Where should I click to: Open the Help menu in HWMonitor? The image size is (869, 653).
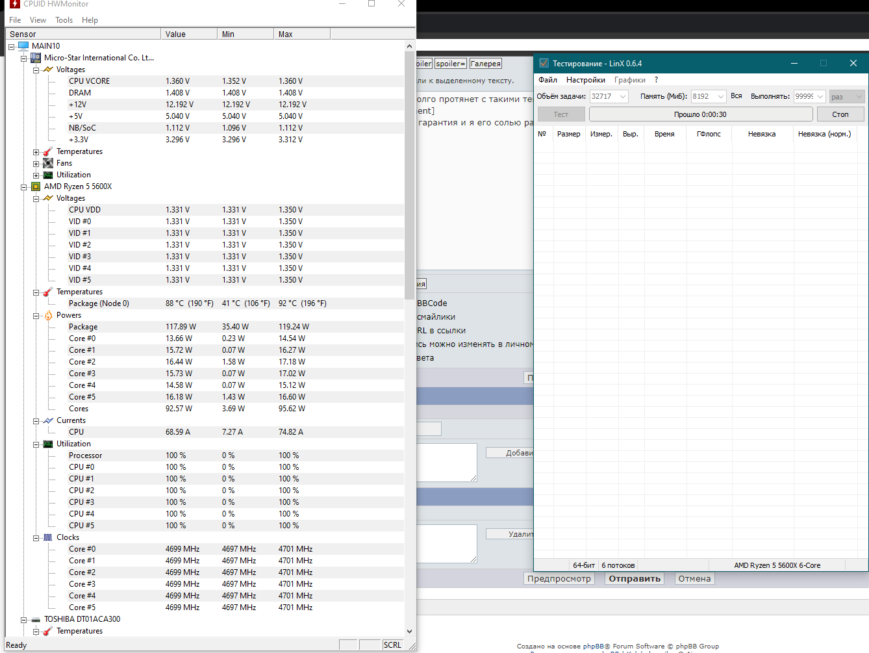[x=90, y=20]
